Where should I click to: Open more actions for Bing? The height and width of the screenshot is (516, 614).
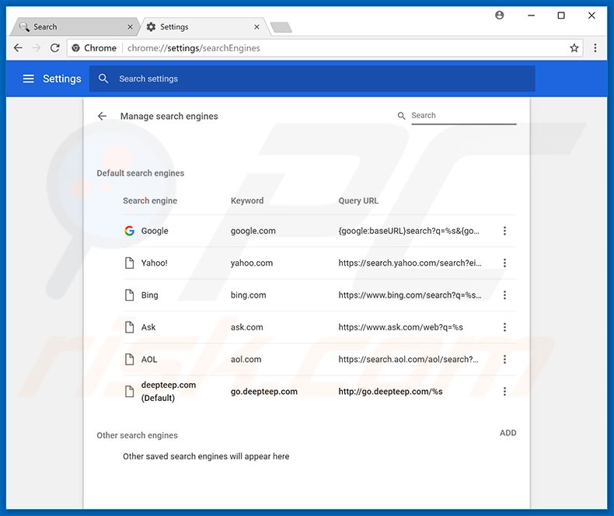pos(504,295)
